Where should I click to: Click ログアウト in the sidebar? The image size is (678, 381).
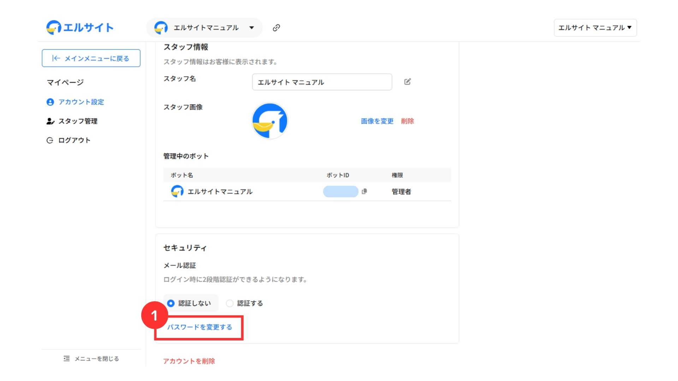74,140
